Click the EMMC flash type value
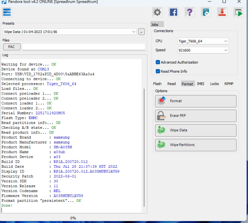 33,118
